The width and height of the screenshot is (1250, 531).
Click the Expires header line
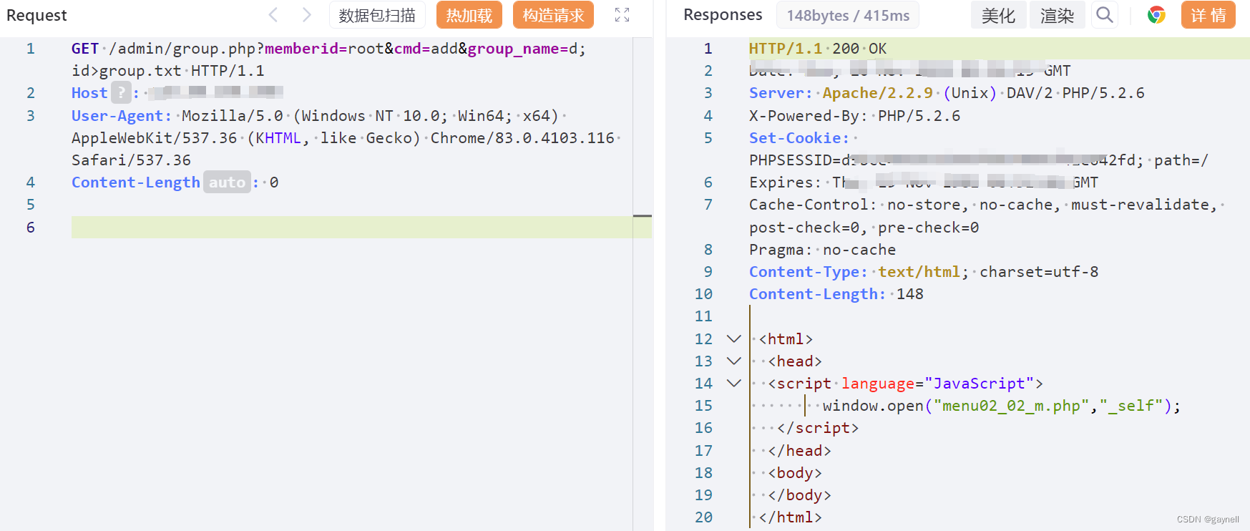point(923,182)
